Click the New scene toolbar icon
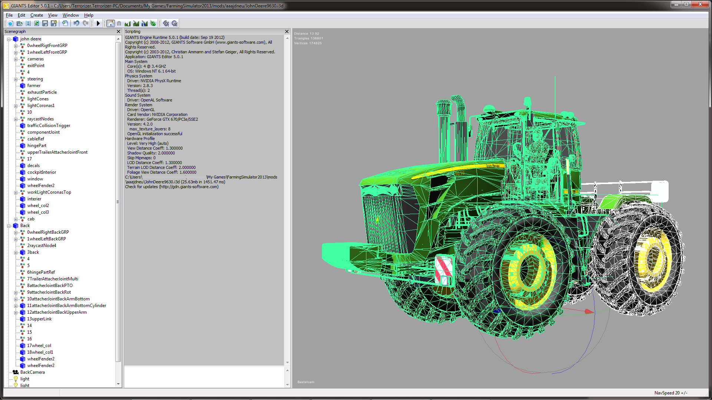Screen dimensions: 712x400 point(10,23)
